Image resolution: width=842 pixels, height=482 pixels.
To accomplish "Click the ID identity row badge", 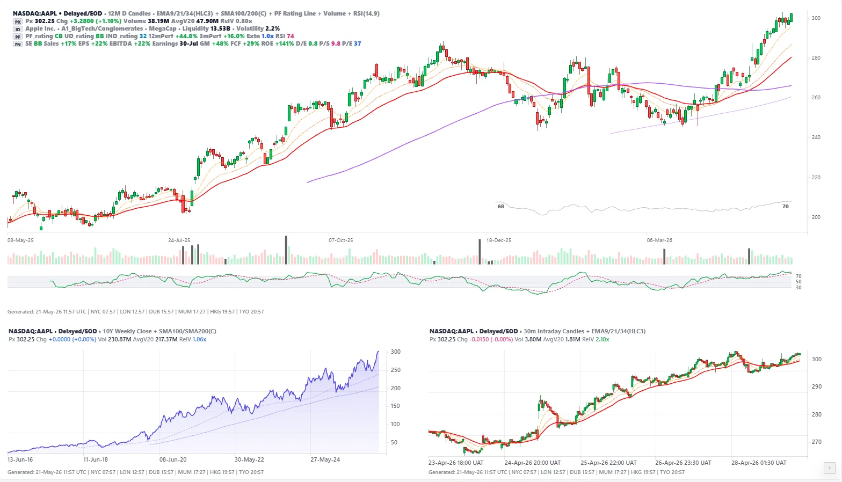I will click(18, 29).
